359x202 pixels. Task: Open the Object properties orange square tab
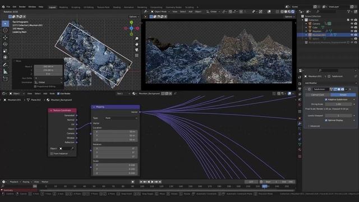click(x=300, y=118)
